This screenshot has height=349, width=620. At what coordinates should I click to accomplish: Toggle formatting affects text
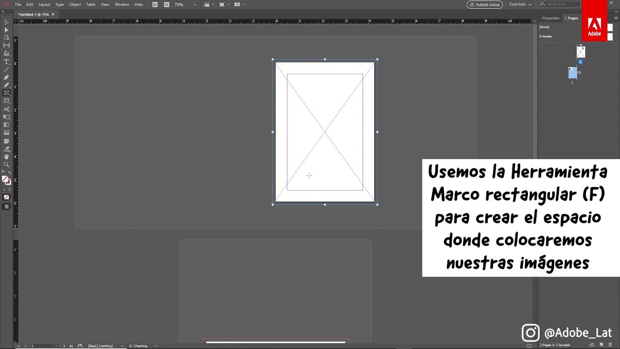(x=9, y=190)
